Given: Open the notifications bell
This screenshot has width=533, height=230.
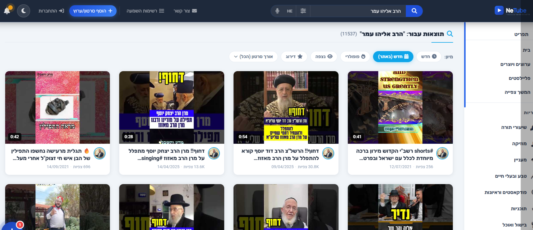Looking at the screenshot, I should 7,11.
